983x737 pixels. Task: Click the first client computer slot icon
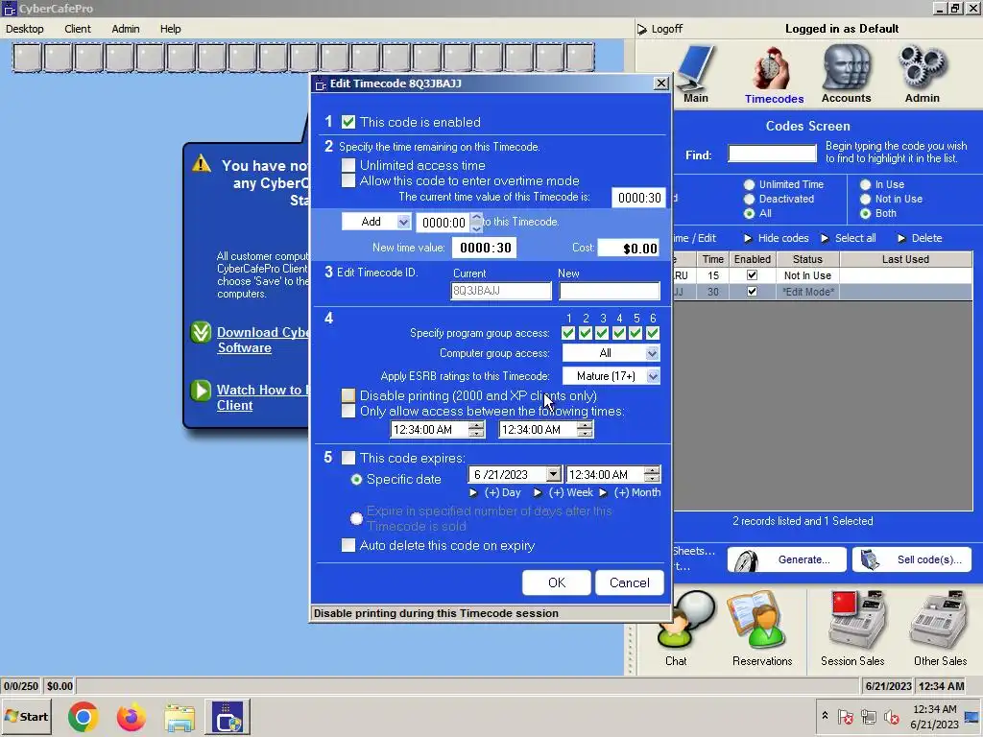[x=28, y=58]
